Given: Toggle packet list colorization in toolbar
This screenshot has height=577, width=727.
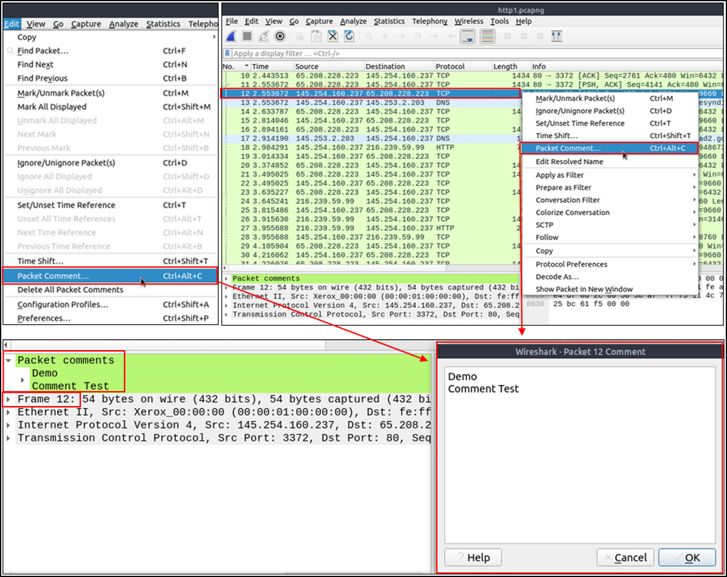Looking at the screenshot, I should [488, 36].
